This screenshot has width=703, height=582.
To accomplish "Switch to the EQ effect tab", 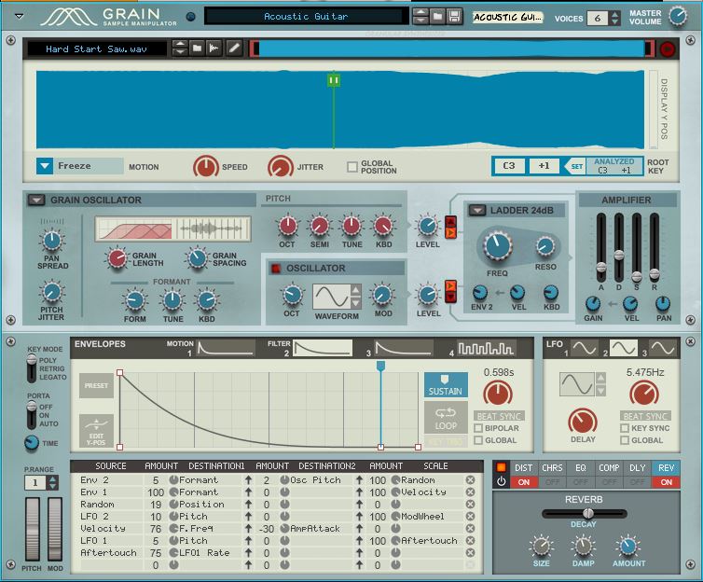I will pos(579,466).
